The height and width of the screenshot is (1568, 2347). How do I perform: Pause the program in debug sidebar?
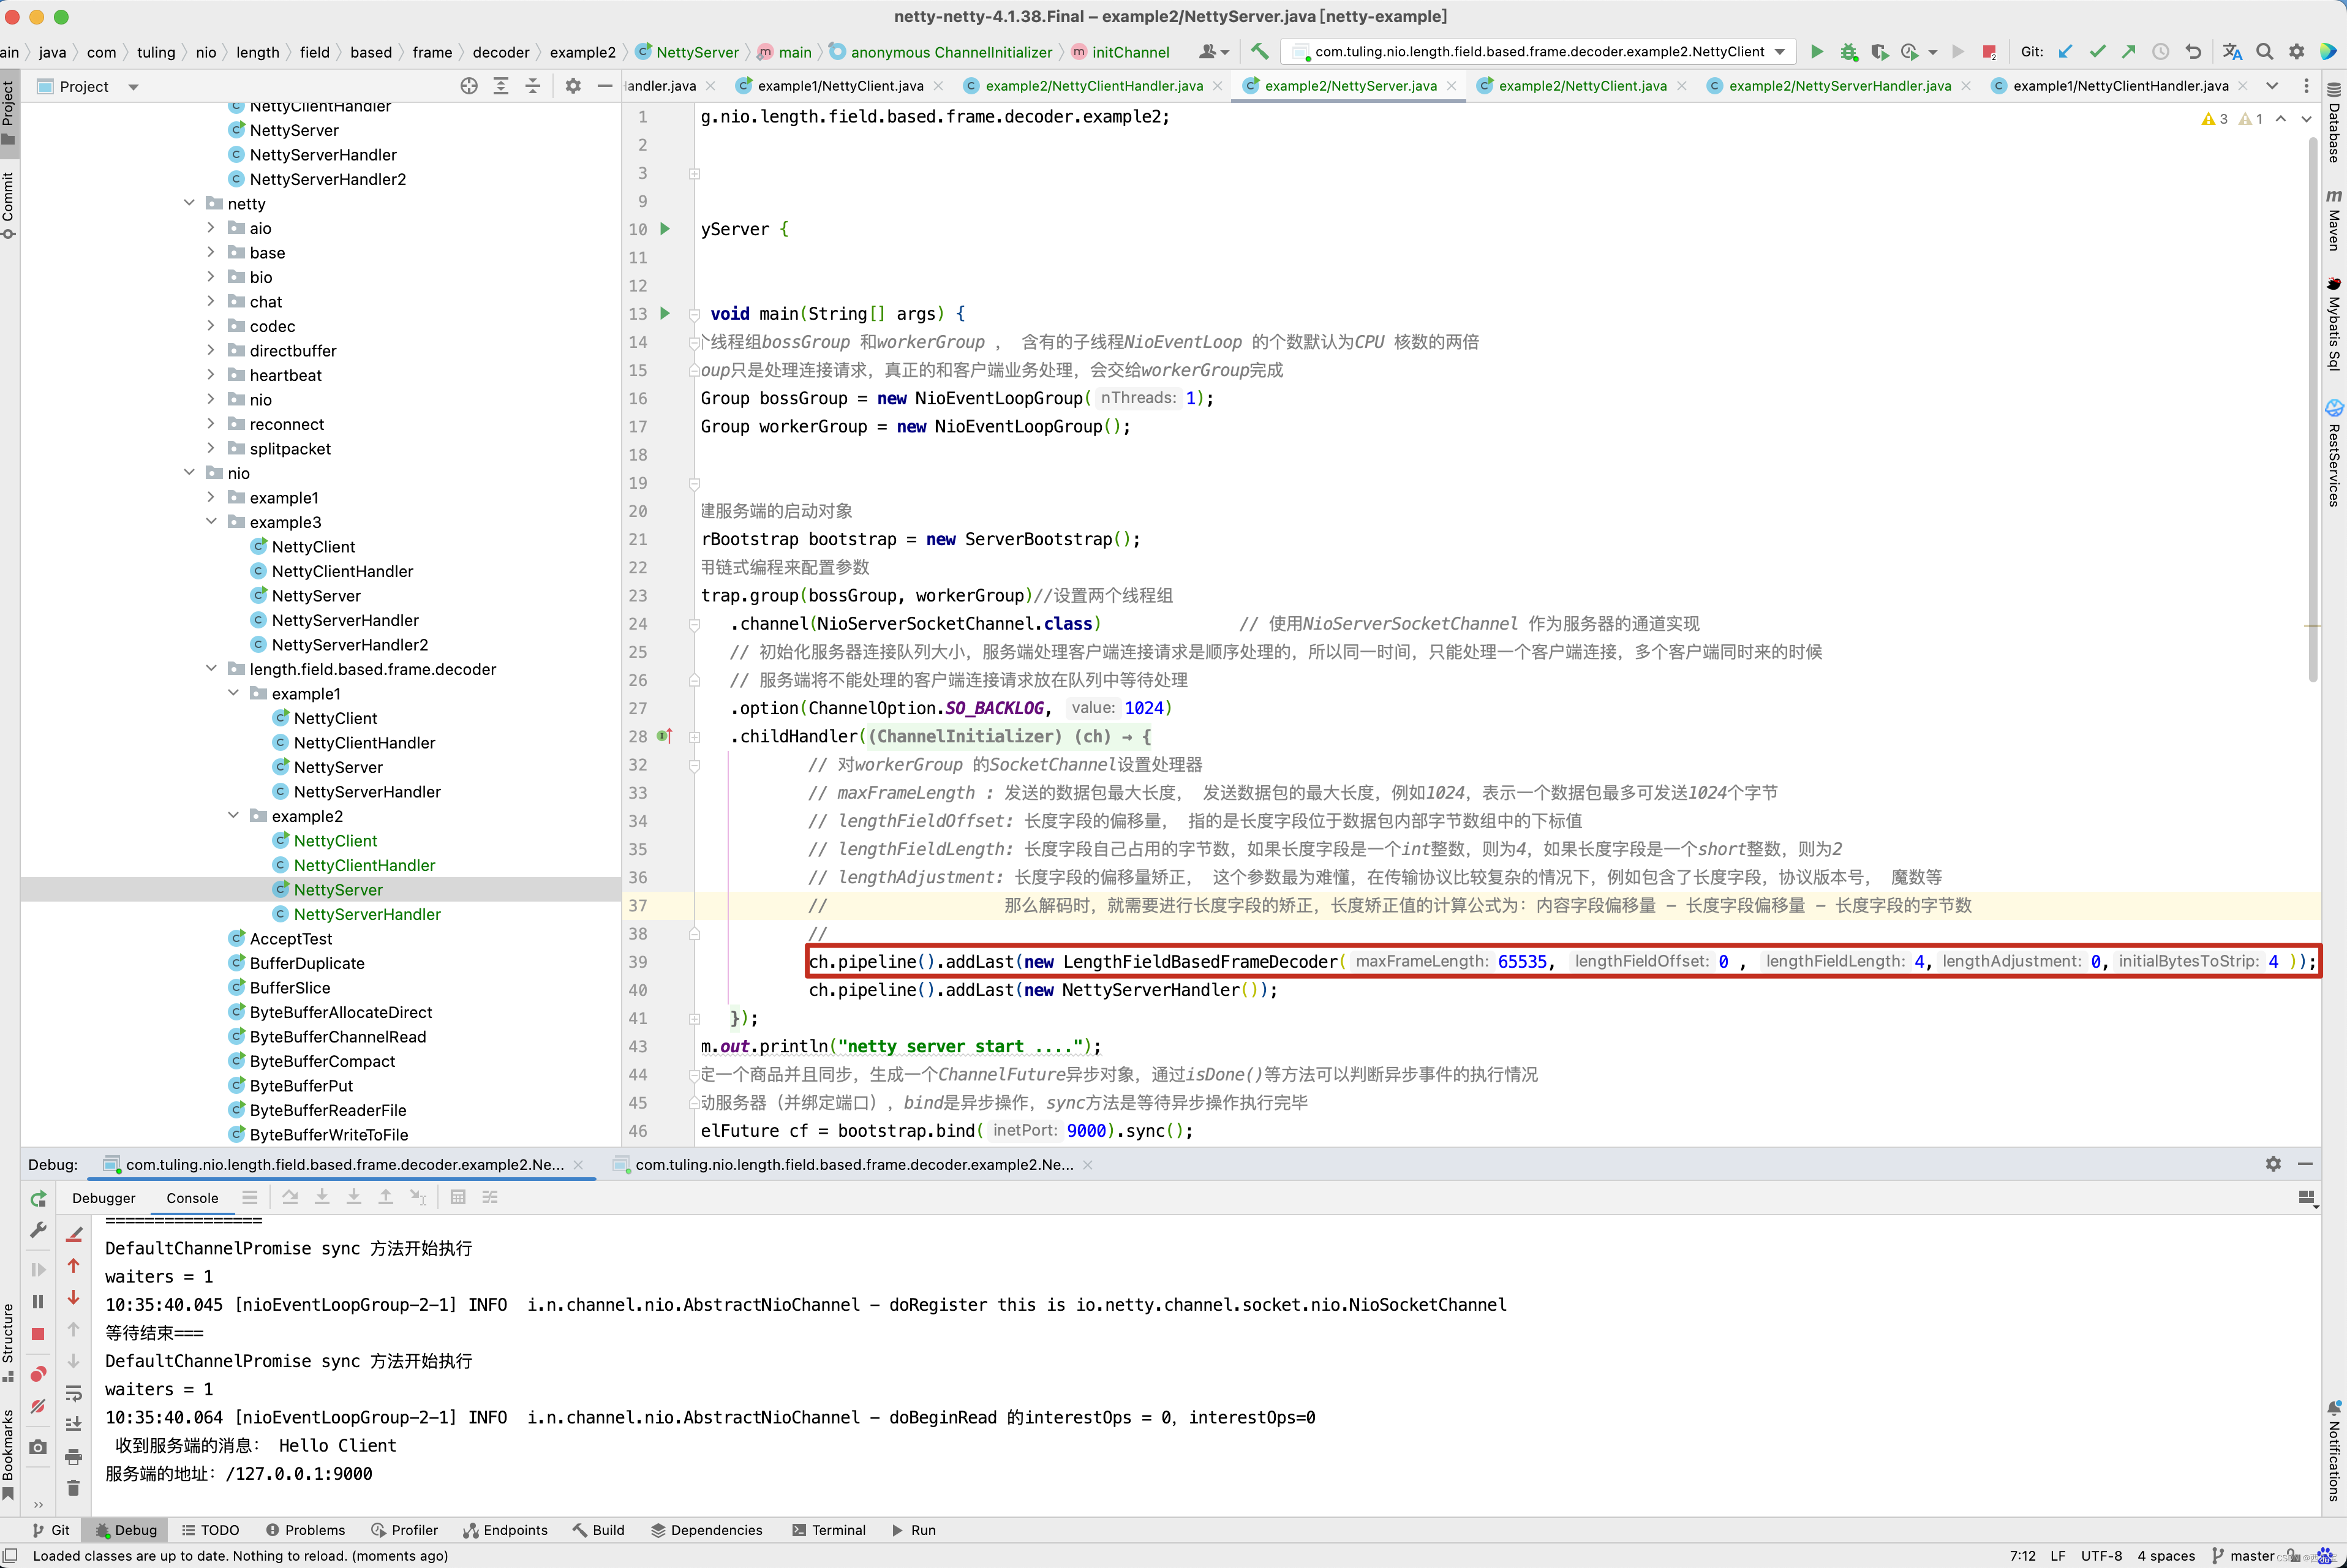coord(38,1302)
